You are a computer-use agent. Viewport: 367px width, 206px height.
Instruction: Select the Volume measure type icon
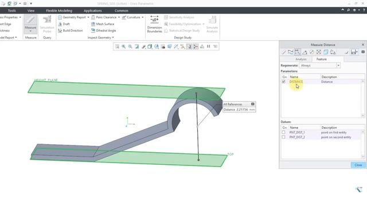click(x=326, y=52)
